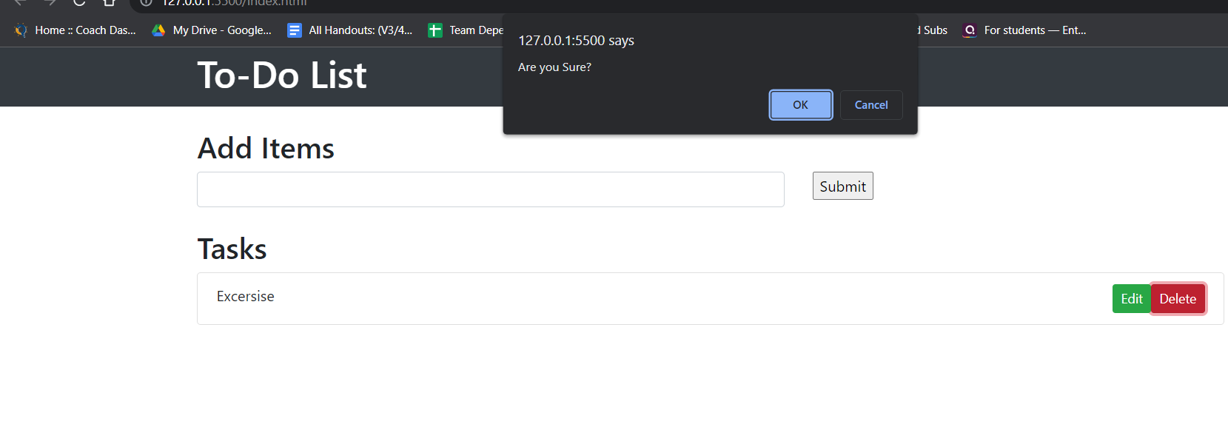1228x447 pixels.
Task: Open the Team Depe... bookmark
Action: (466, 30)
